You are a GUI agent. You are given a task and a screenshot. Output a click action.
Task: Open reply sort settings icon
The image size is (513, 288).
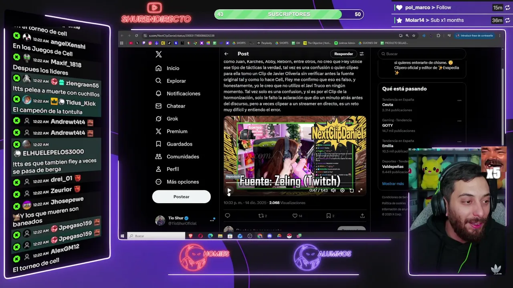click(362, 54)
